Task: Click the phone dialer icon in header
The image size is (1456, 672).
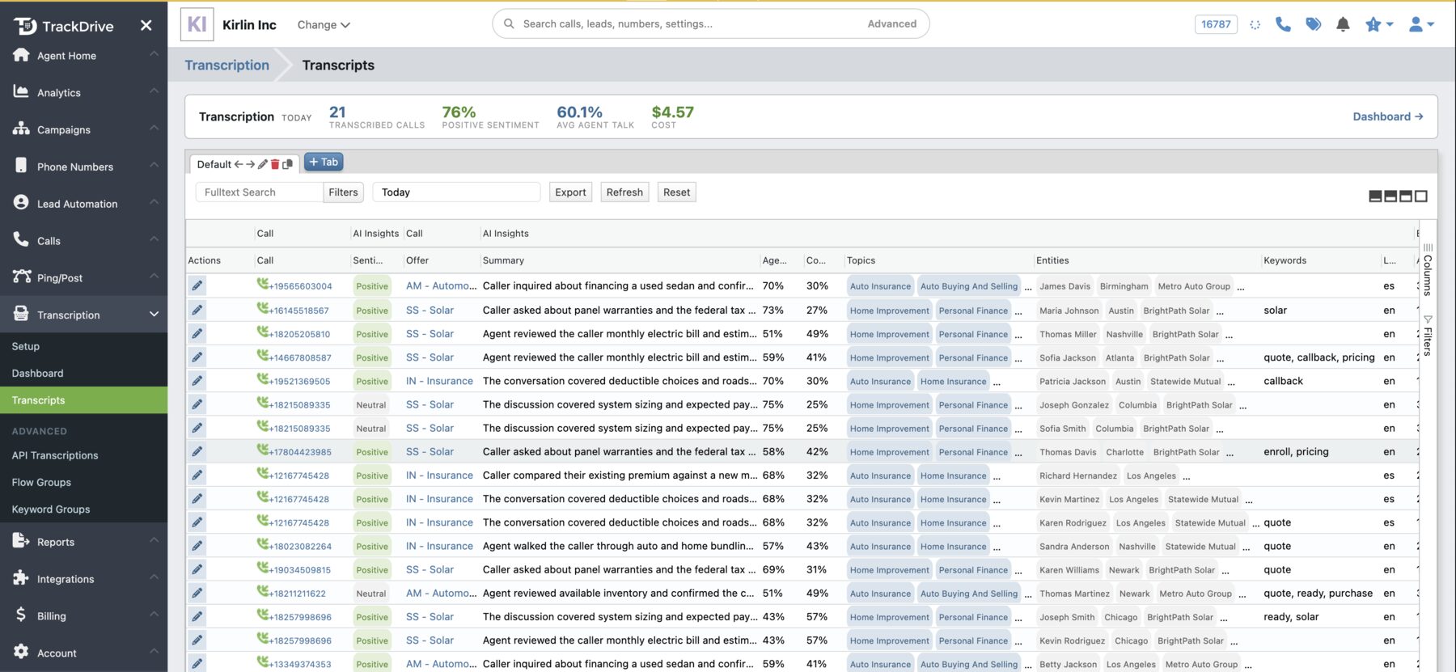Action: click(1283, 24)
